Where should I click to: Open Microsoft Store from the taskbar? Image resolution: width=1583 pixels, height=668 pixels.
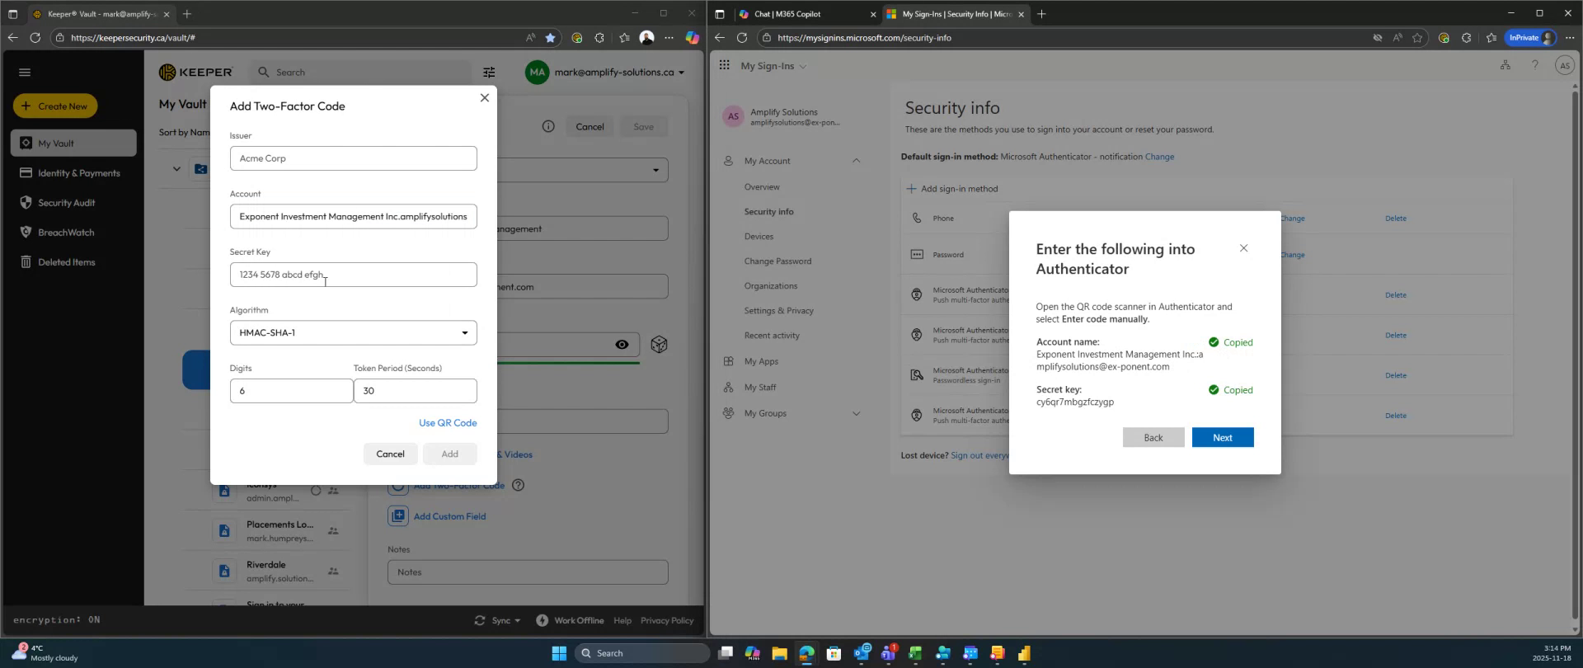pos(834,653)
